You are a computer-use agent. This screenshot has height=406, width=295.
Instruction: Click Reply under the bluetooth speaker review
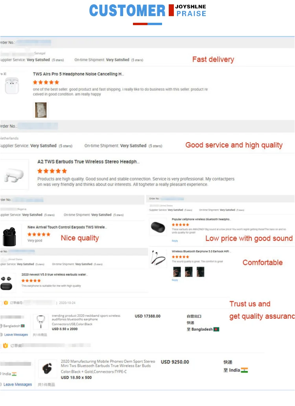pyautogui.click(x=175, y=241)
